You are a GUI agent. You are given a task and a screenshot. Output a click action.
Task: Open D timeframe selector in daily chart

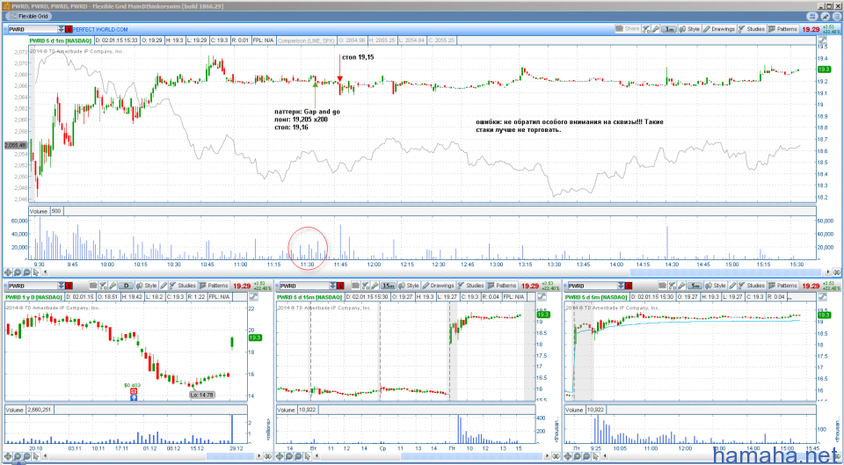[x=126, y=286]
